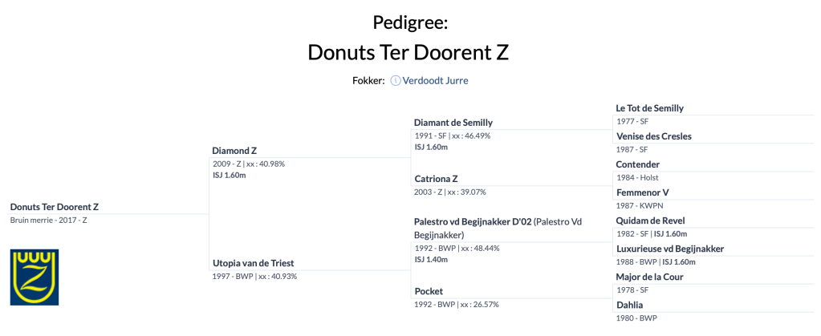Select the horse named Pocket
821x336 pixels.
pyautogui.click(x=429, y=291)
